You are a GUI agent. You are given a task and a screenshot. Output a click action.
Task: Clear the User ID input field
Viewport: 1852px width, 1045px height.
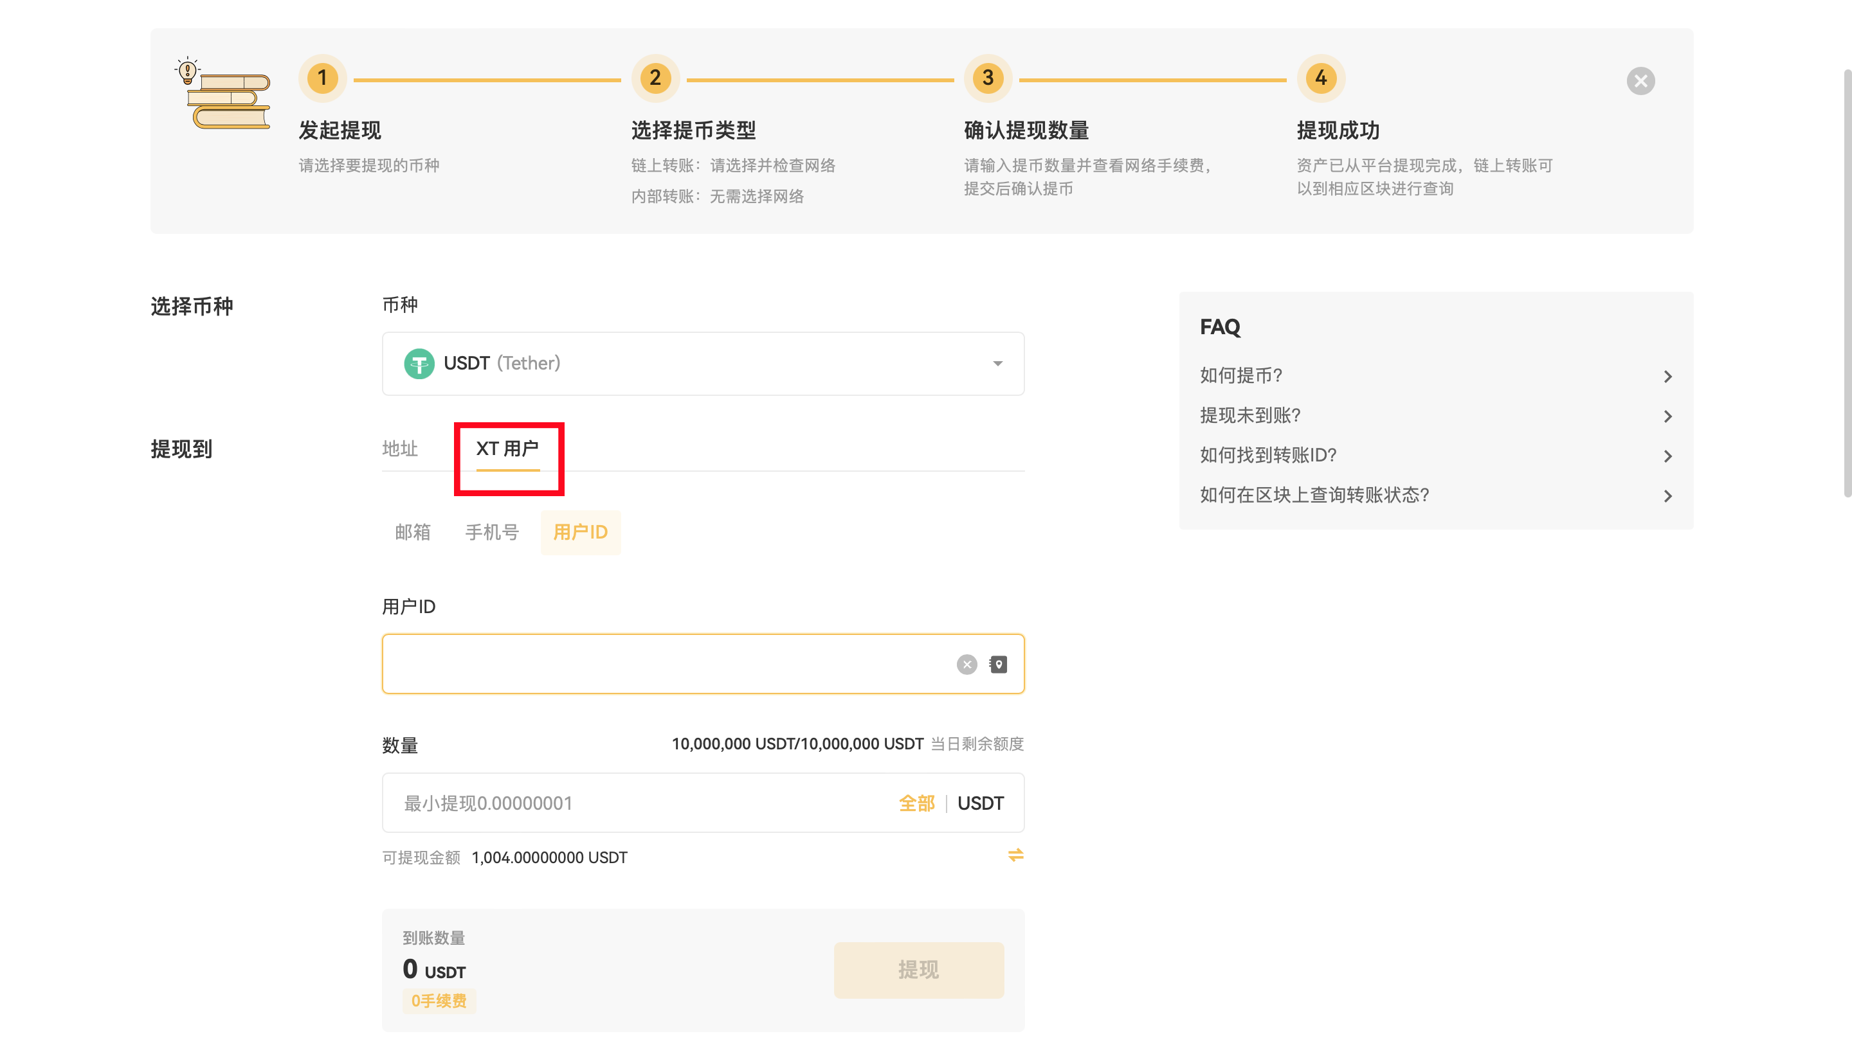[x=967, y=664]
